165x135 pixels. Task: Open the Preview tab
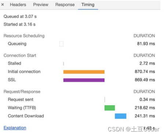(x=41, y=5)
